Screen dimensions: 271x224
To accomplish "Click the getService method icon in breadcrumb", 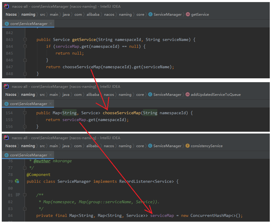I will coord(188,14).
